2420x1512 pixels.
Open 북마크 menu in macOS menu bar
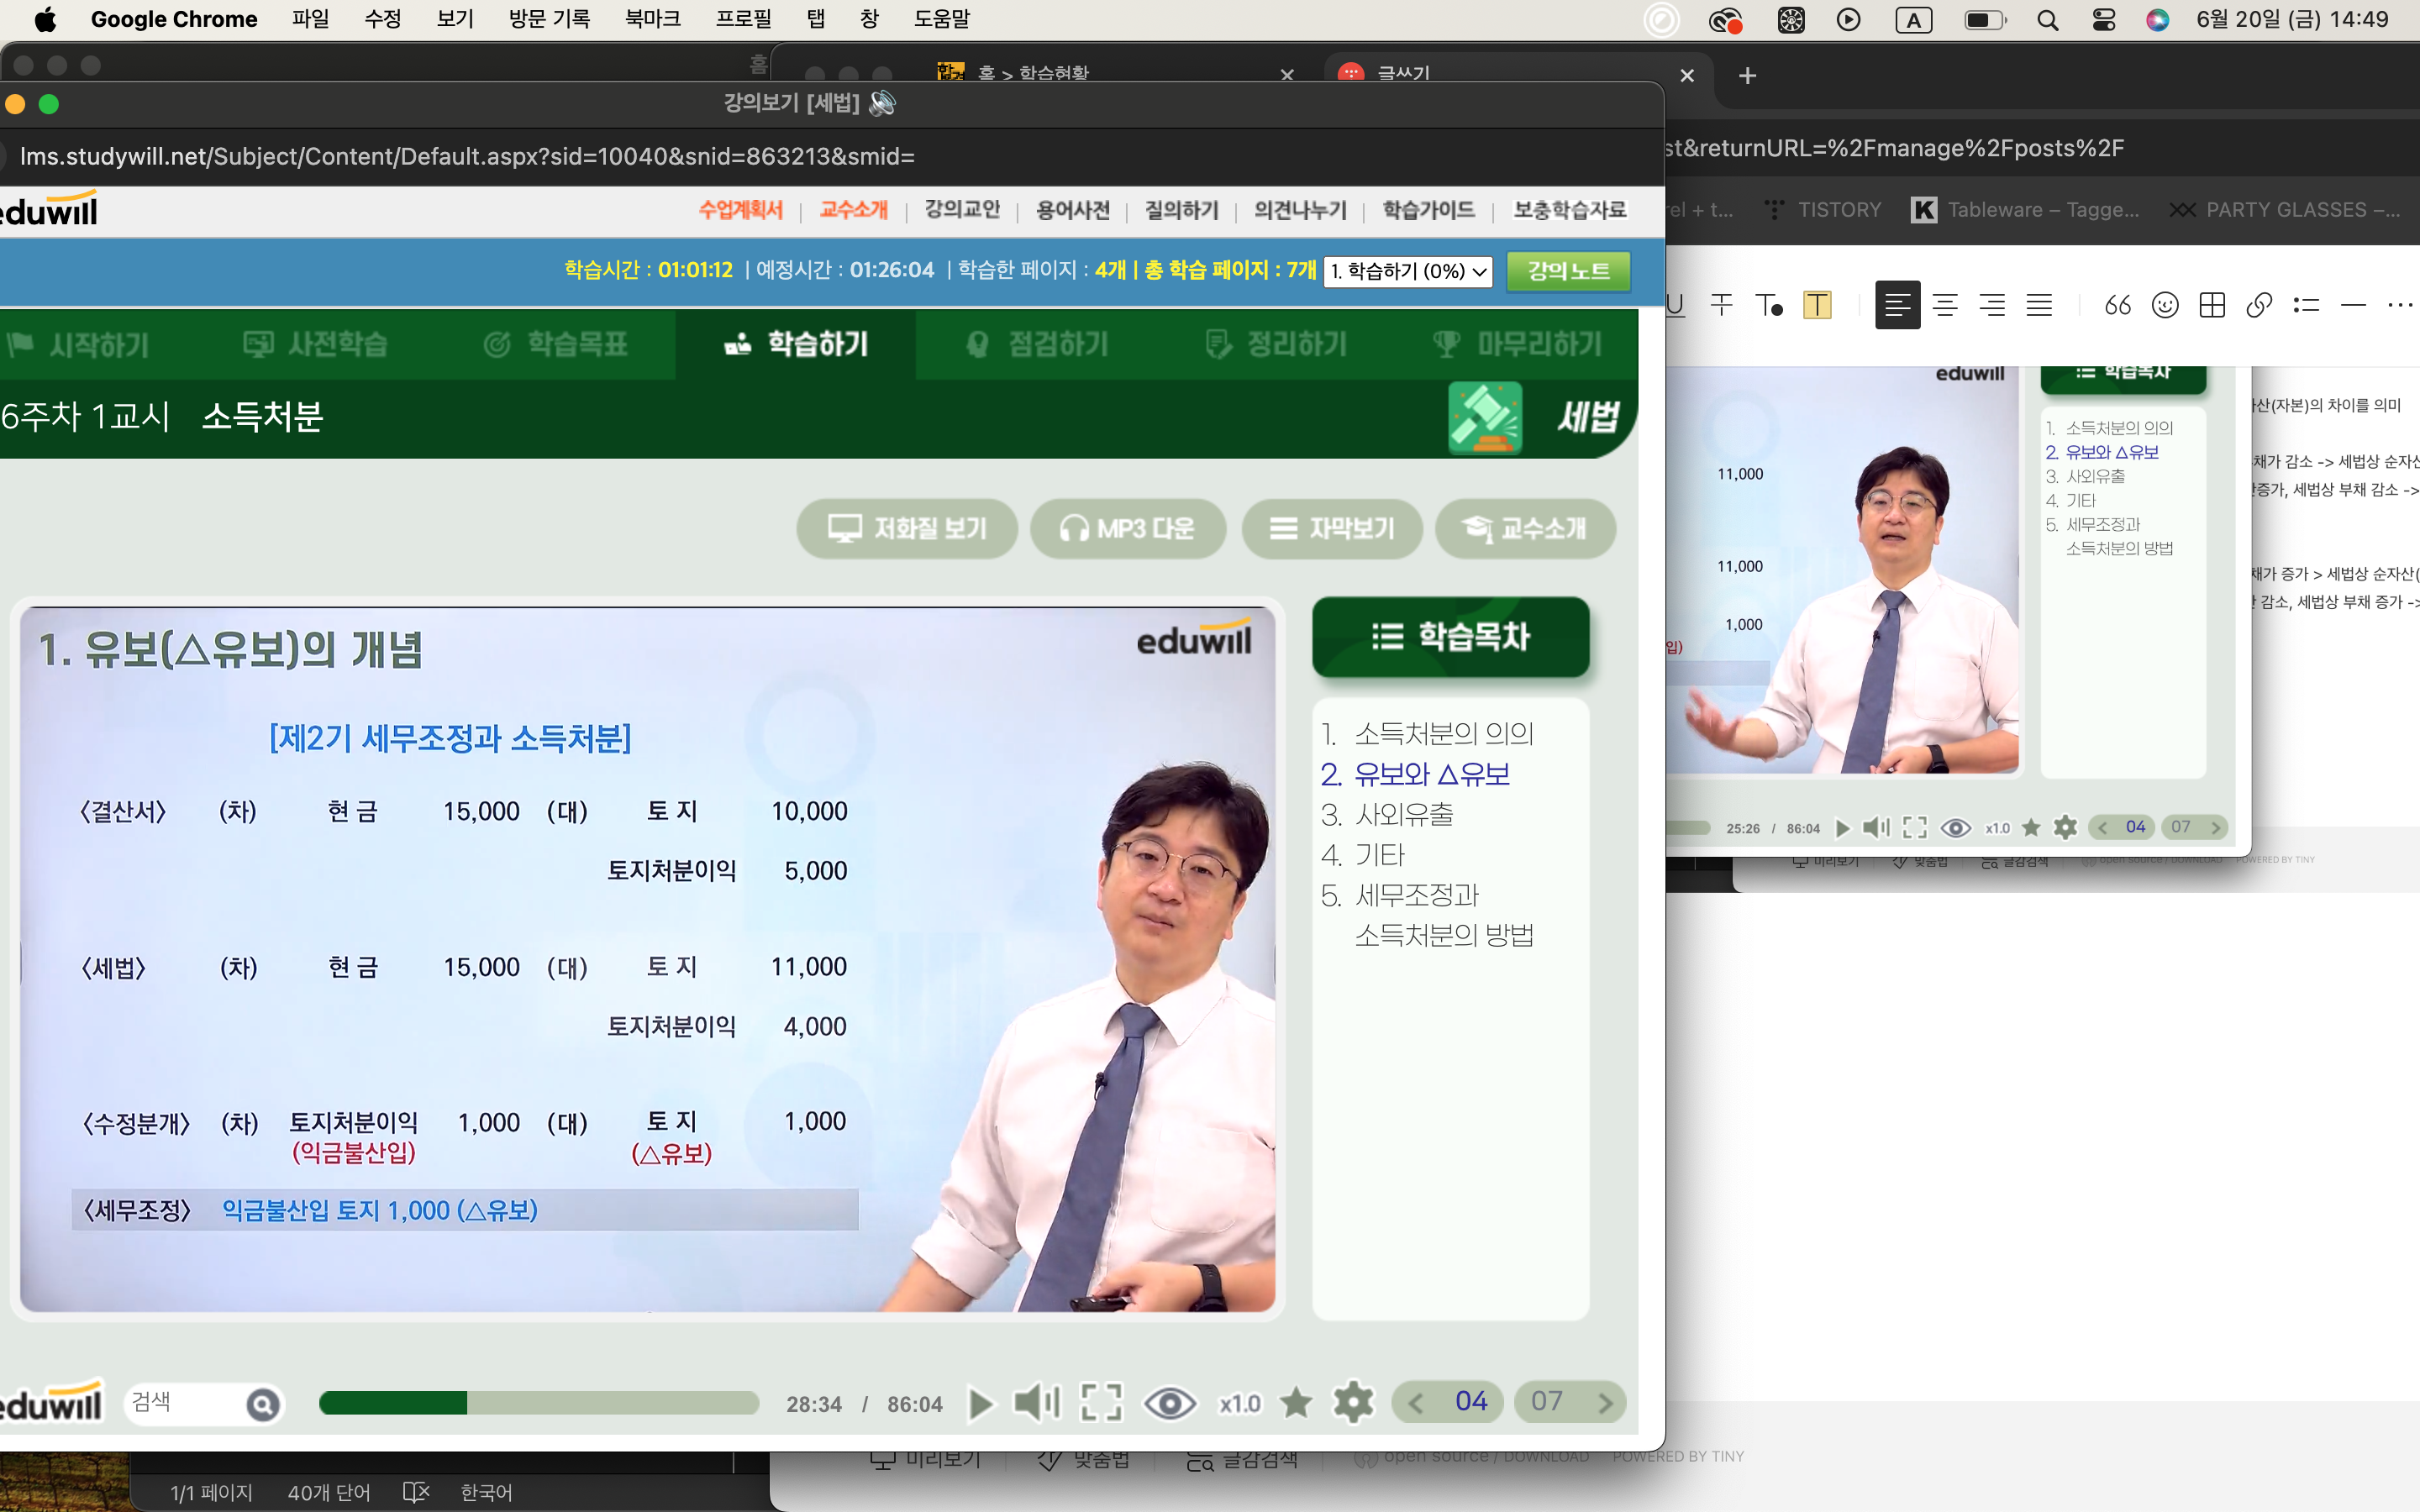click(x=652, y=19)
